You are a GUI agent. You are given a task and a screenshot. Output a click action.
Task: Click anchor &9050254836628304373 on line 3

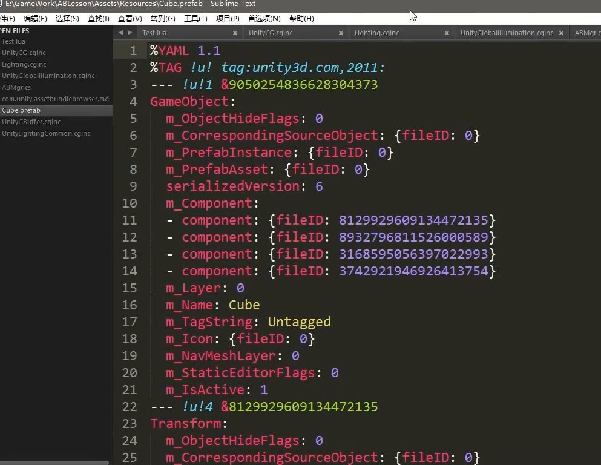(300, 84)
